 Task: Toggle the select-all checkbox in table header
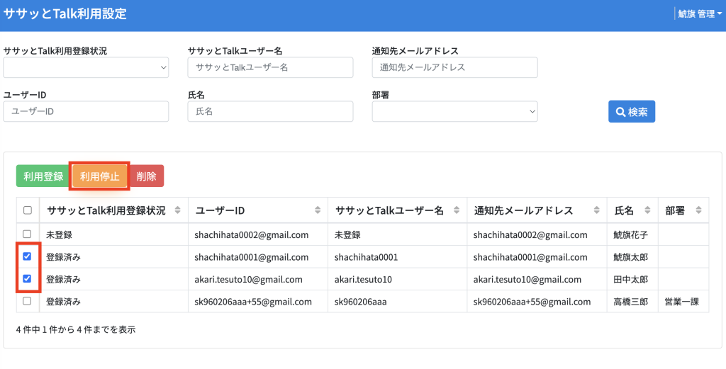tap(28, 210)
